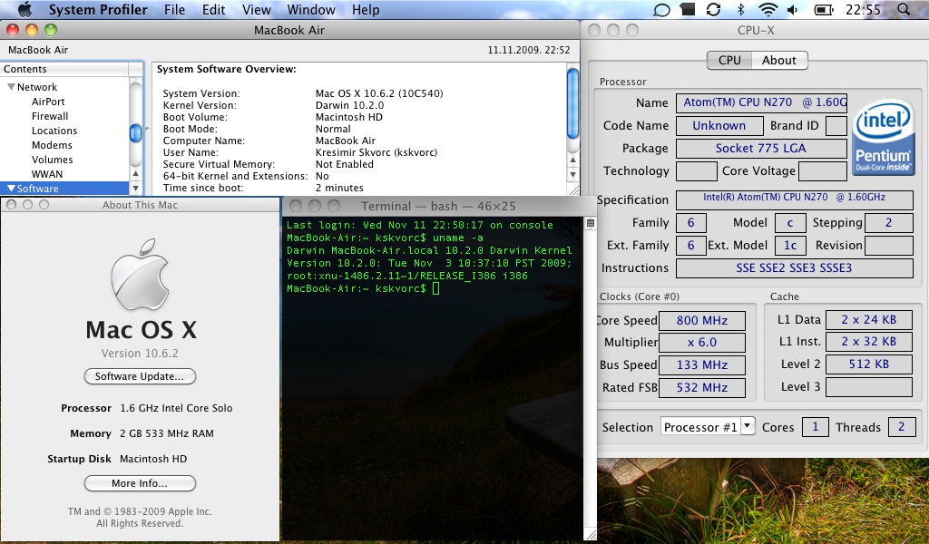
Task: Click the Package field Socket 775 LGA
Action: [761, 148]
